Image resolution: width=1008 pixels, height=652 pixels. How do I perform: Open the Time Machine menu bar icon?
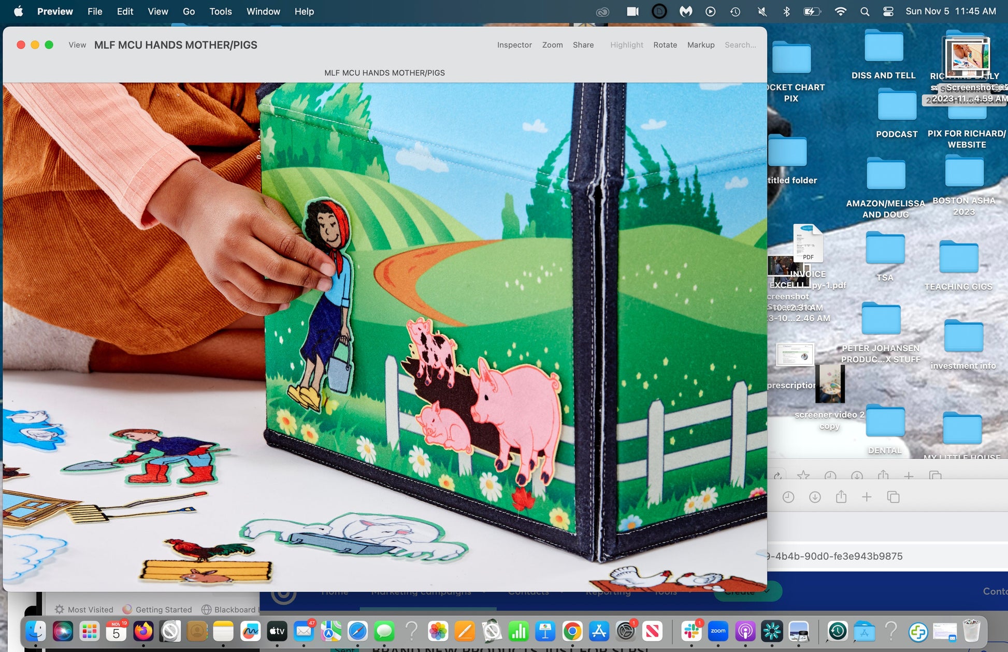(x=735, y=11)
